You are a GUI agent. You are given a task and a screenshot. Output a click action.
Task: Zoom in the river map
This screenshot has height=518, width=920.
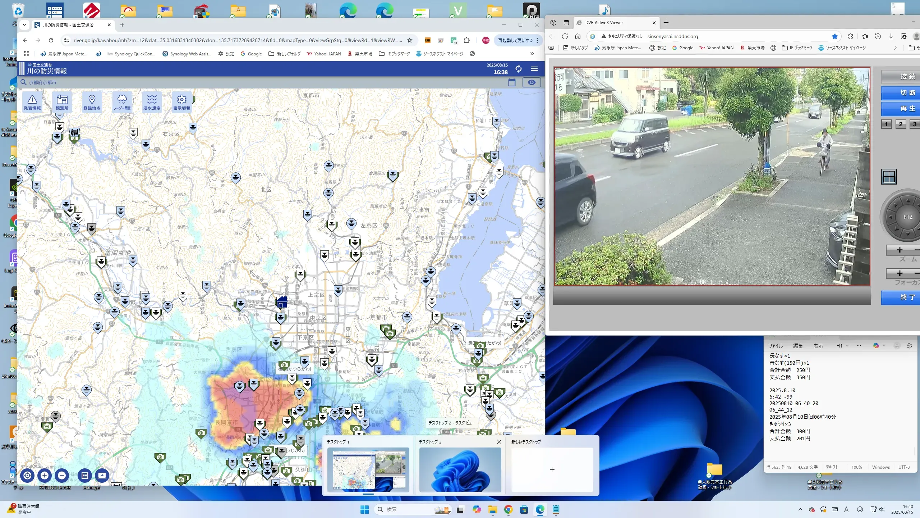click(45, 476)
